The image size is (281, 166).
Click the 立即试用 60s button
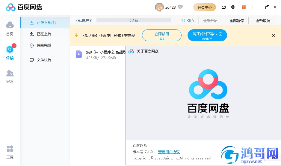[x=162, y=35]
